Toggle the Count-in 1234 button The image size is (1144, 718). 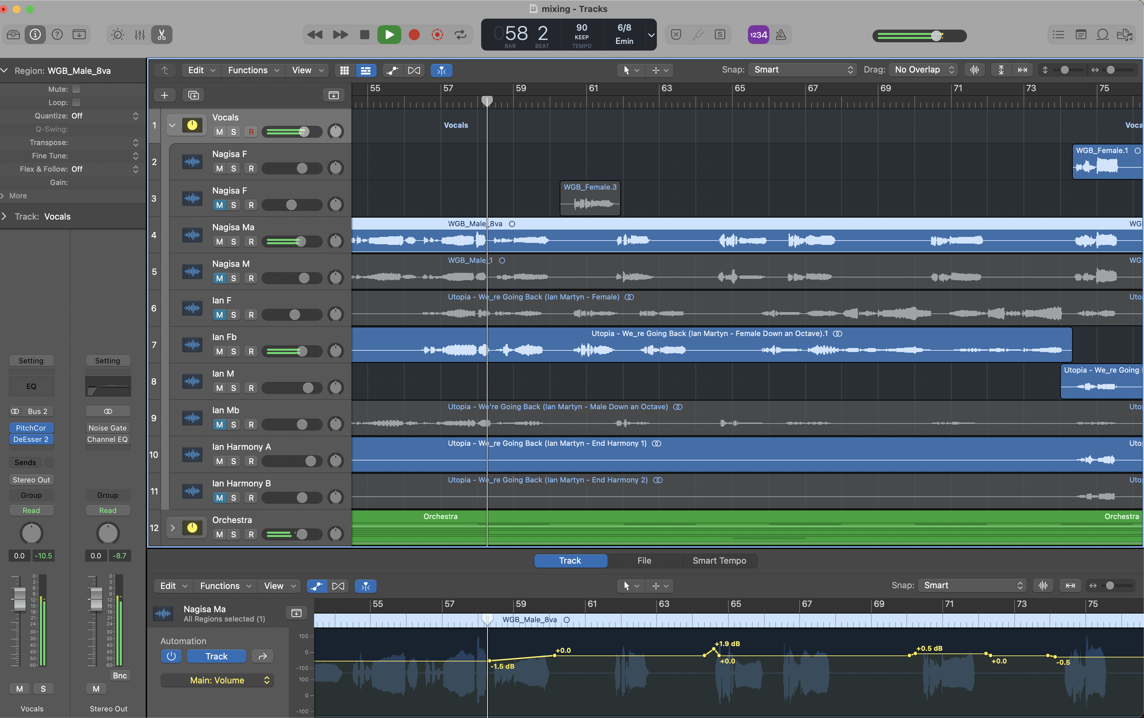click(758, 35)
